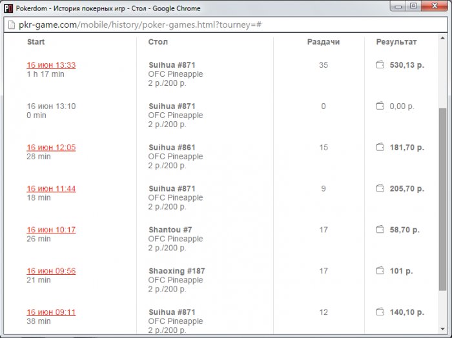452x338 pixels.
Task: Click wallet icon next to 181,70 р.
Action: pos(380,147)
